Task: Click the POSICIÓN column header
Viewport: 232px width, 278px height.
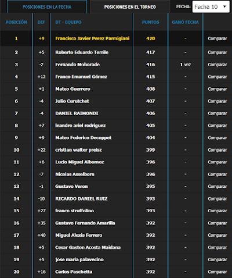Action: pyautogui.click(x=16, y=22)
